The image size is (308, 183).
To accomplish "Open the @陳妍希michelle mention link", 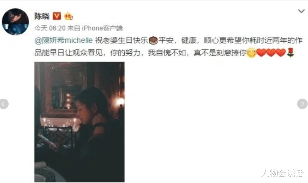I will [x=63, y=40].
